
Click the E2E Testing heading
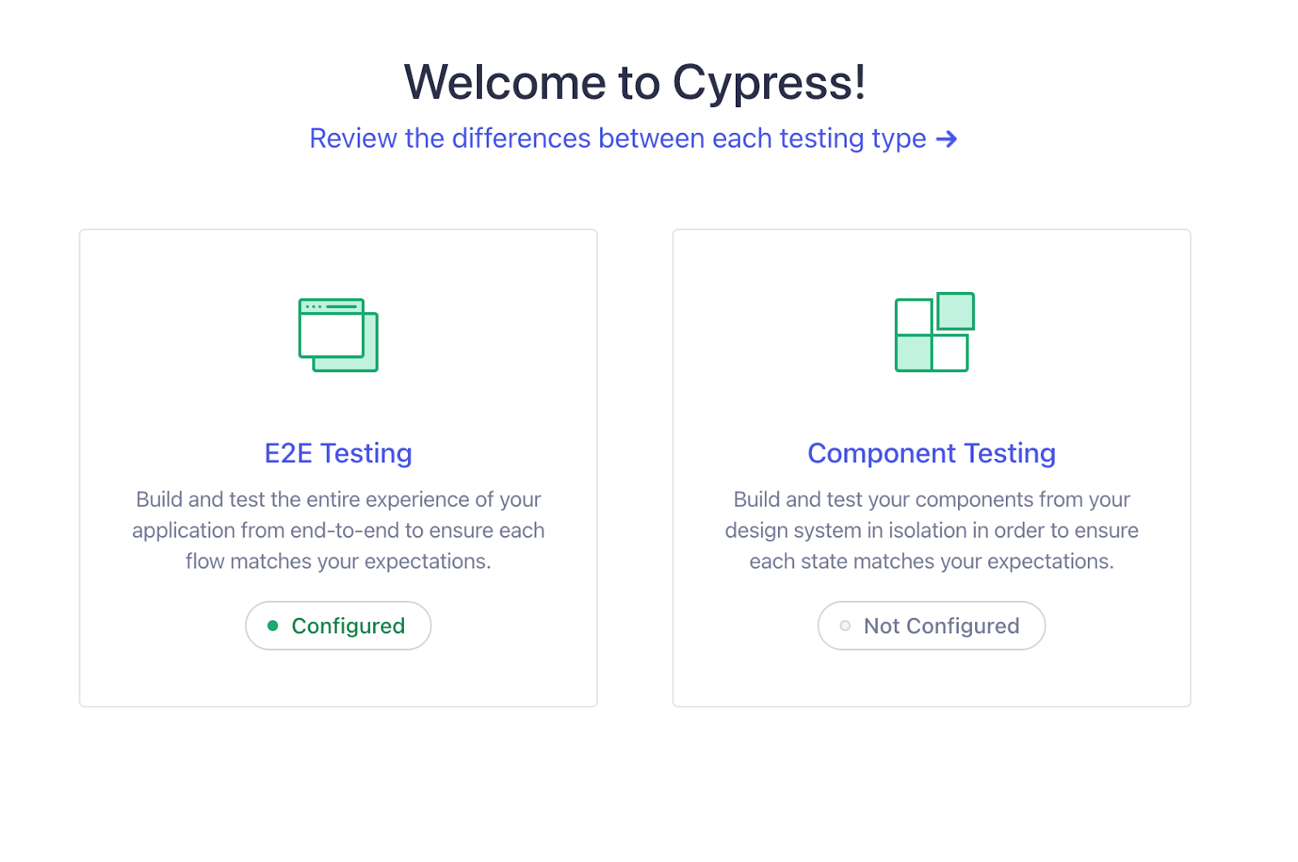(337, 453)
